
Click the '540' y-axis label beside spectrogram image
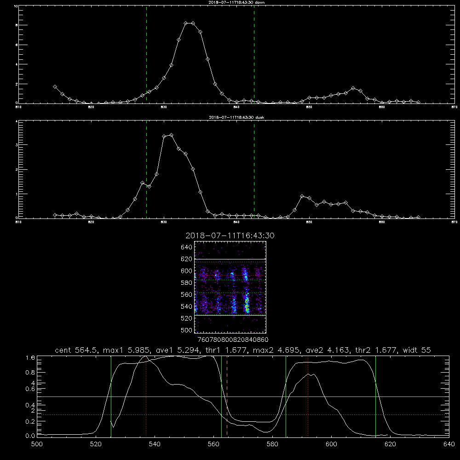tap(187, 306)
